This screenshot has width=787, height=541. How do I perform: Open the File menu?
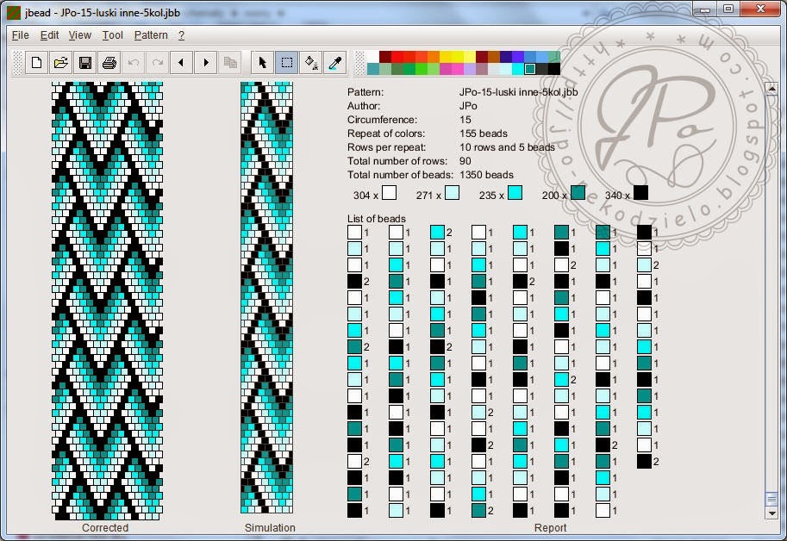point(21,35)
